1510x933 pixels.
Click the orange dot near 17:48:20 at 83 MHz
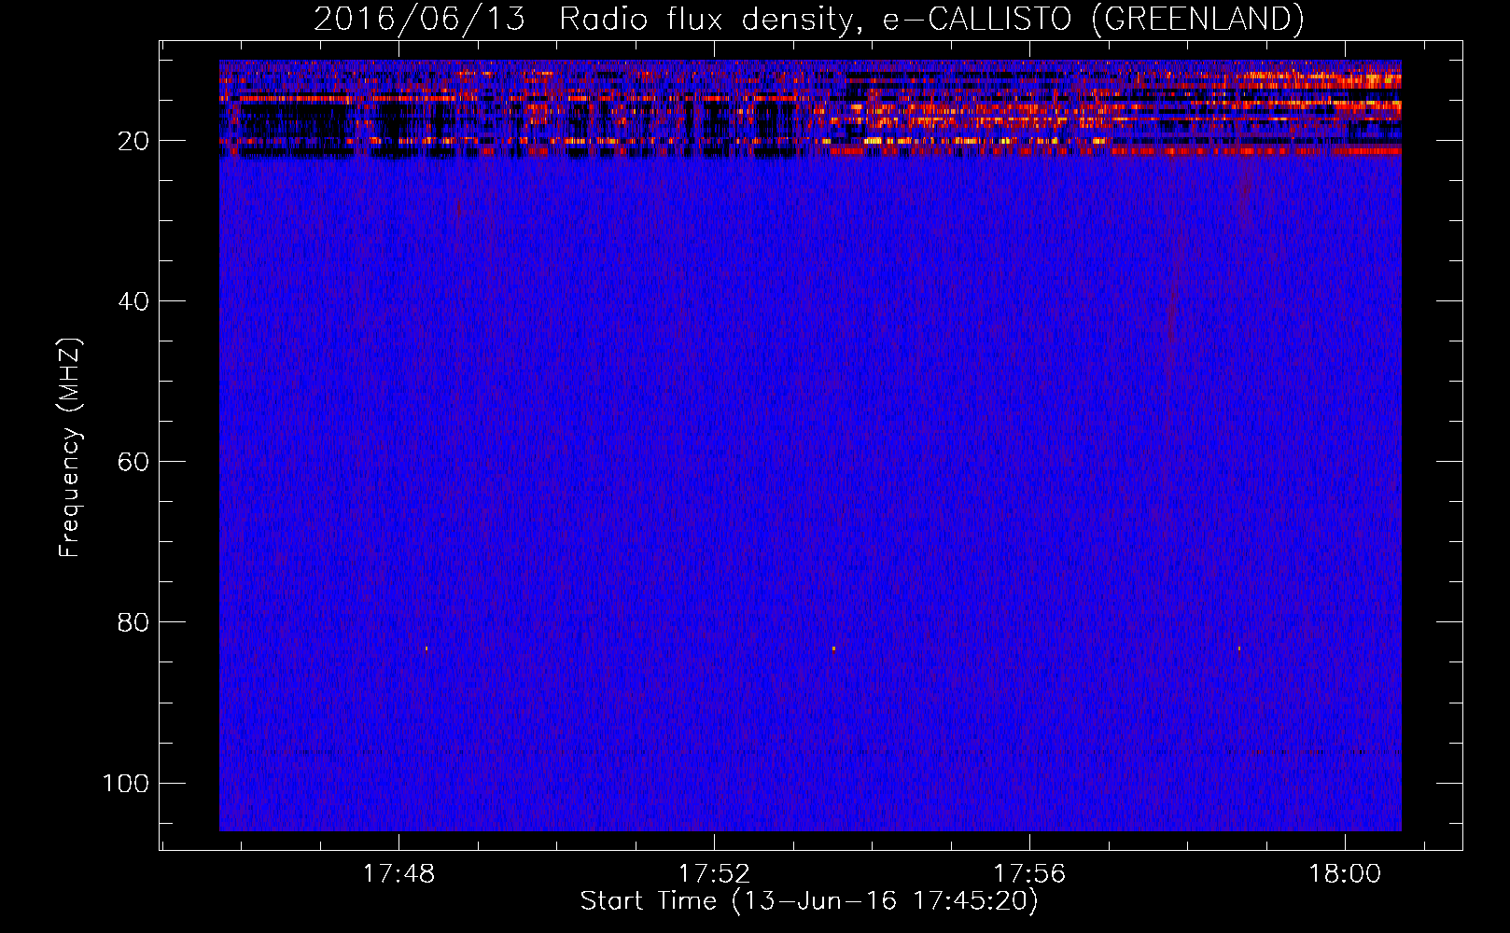(x=426, y=648)
